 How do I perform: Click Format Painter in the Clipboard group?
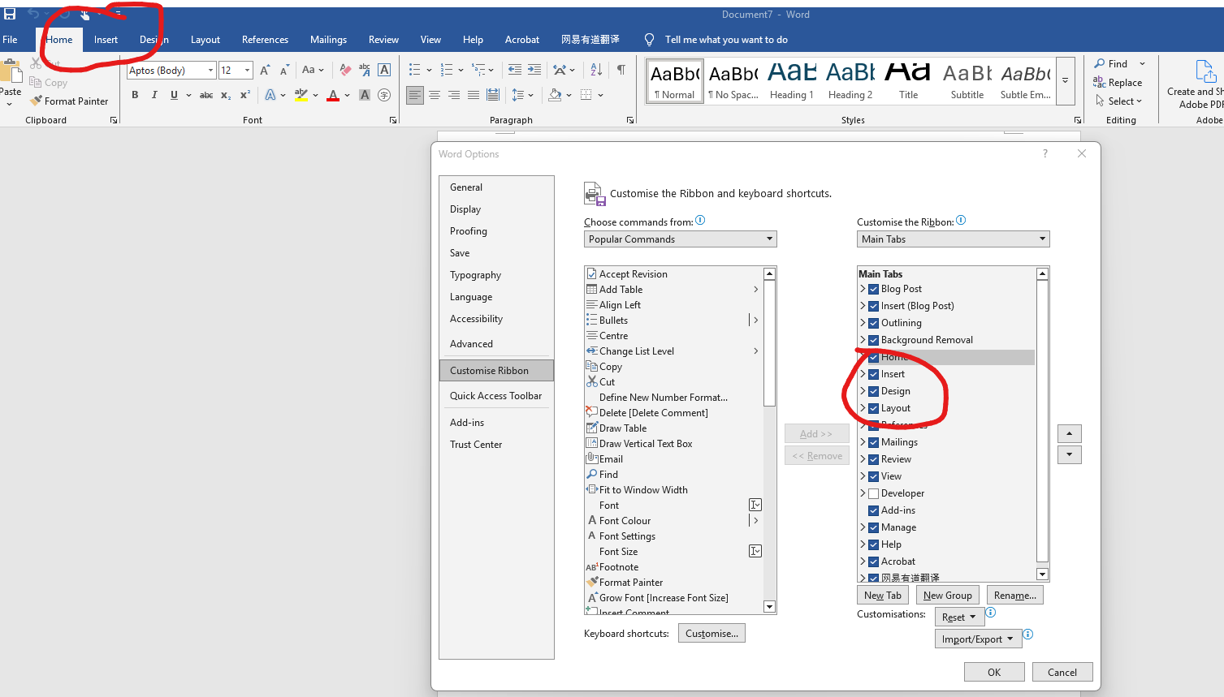coord(69,101)
